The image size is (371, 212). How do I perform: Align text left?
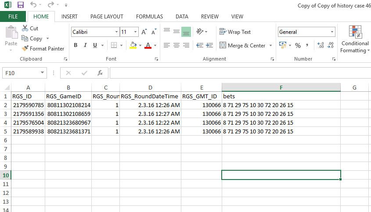tap(167, 45)
